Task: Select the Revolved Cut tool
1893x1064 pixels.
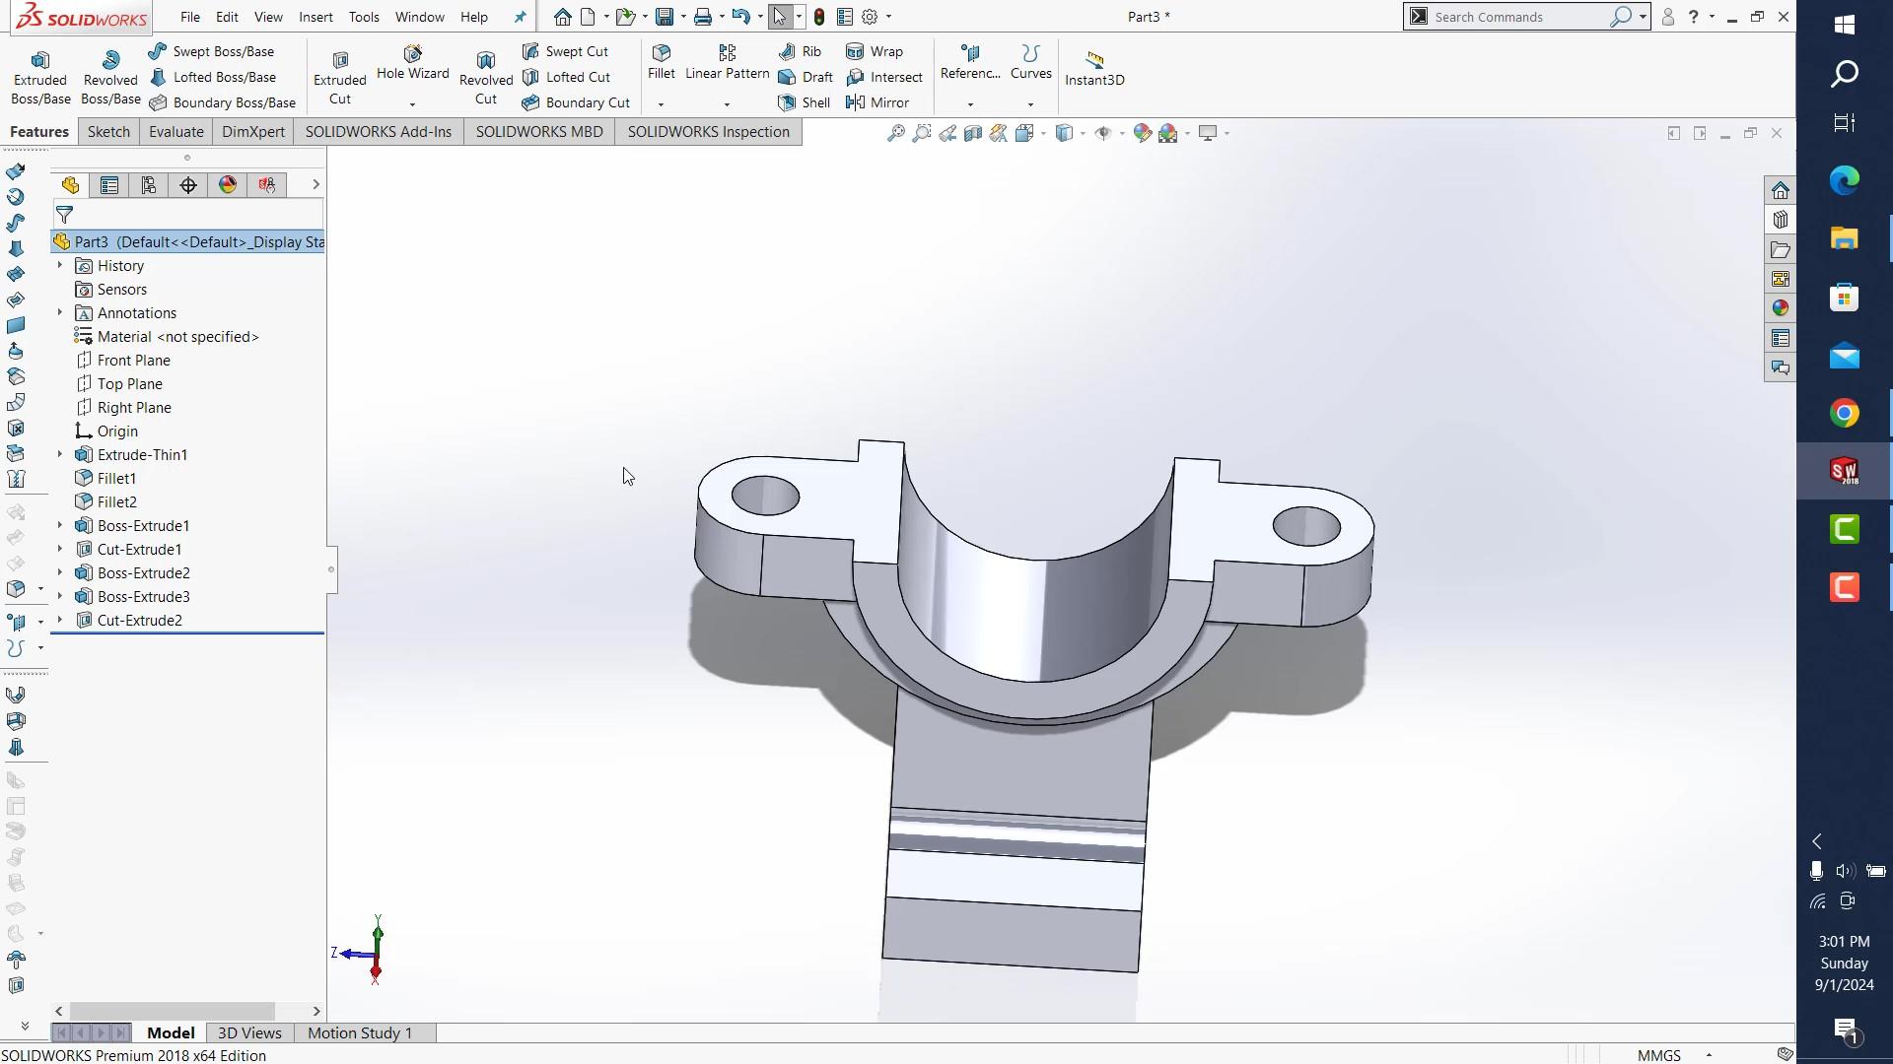Action: click(485, 77)
